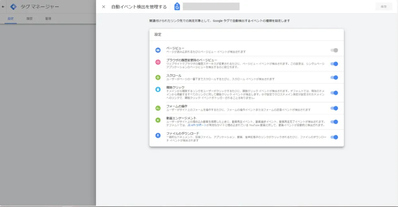
Task: Switch to the 履歴 tab
Action: click(29, 19)
